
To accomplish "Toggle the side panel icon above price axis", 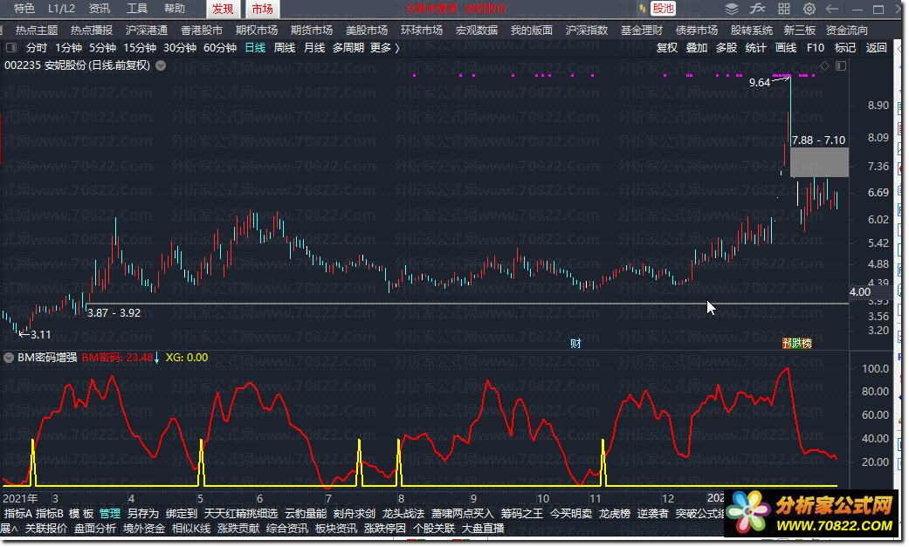I will pyautogui.click(x=841, y=66).
